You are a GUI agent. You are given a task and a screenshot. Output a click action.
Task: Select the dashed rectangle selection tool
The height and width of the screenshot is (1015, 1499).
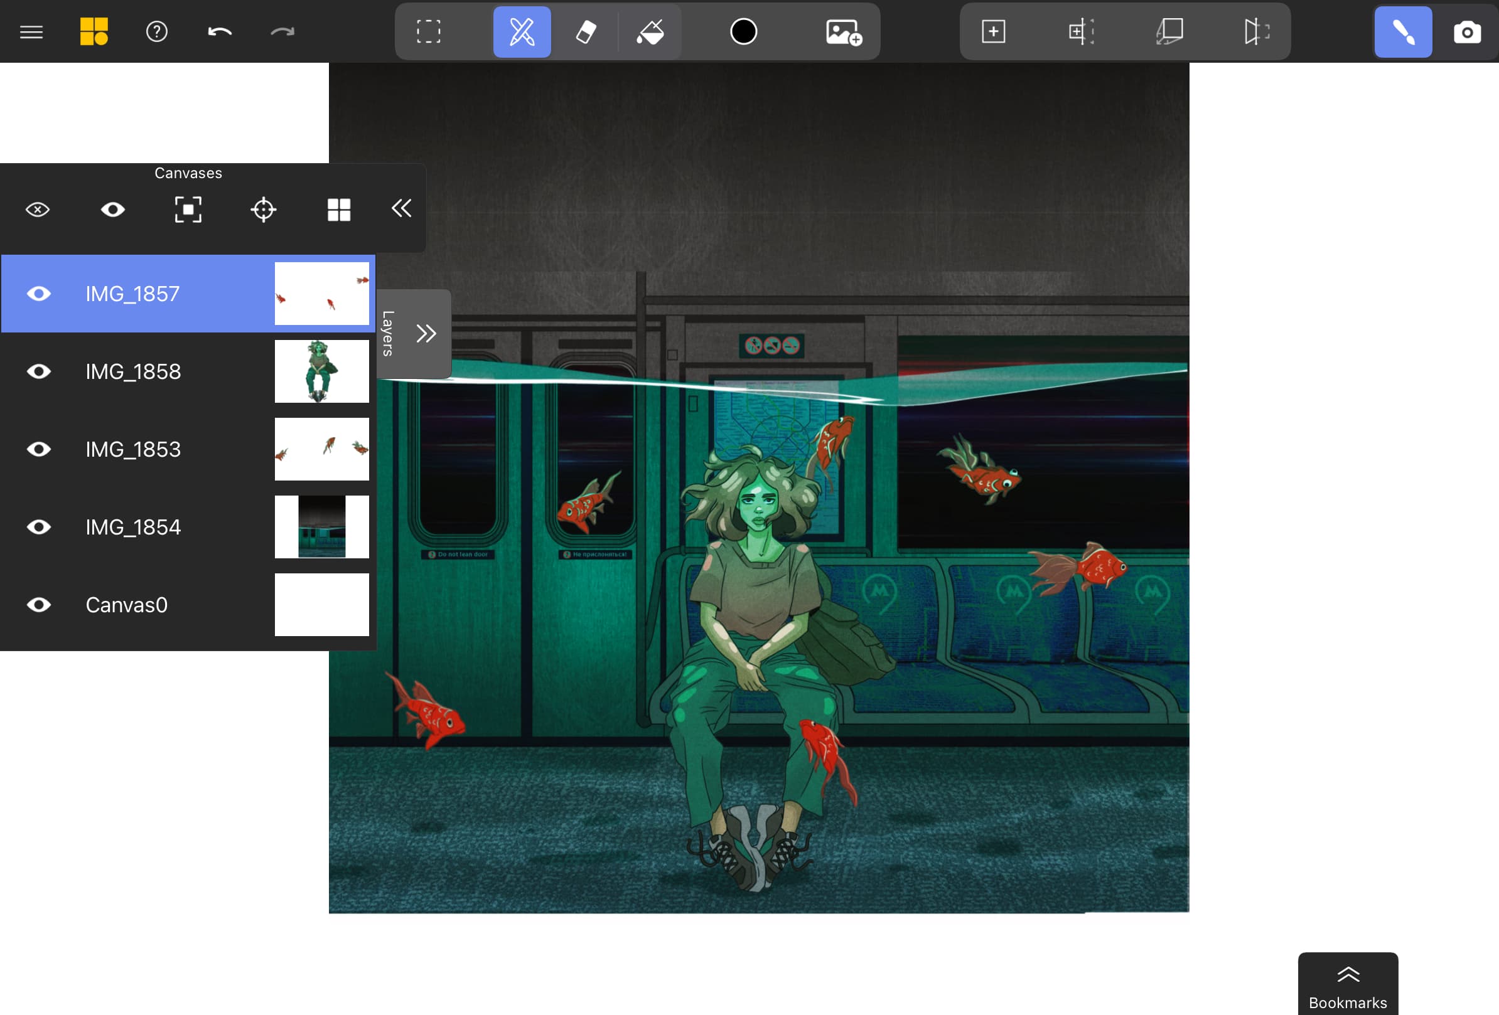click(x=428, y=31)
